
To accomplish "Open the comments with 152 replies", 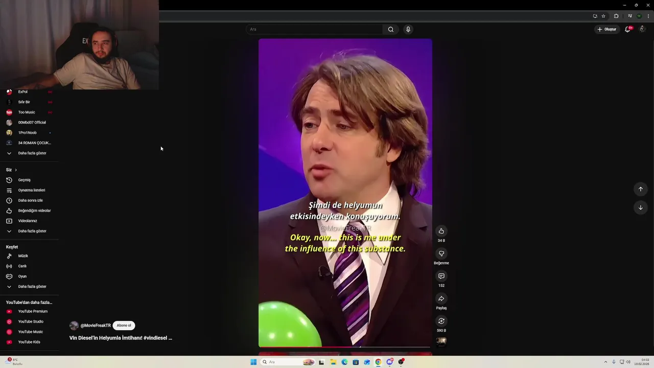I will [441, 276].
